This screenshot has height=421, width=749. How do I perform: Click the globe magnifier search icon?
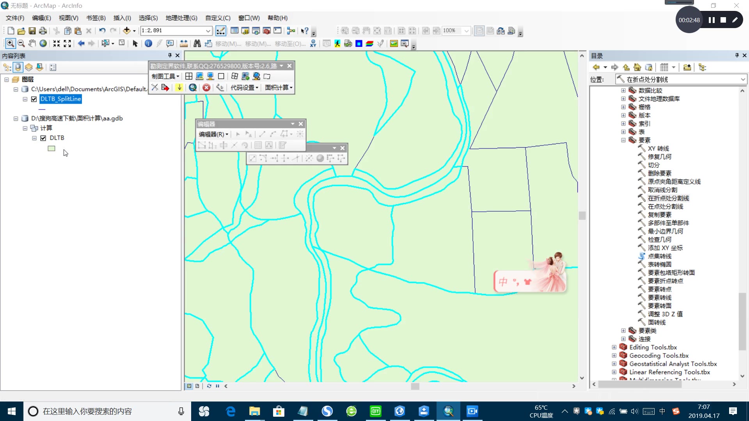point(193,87)
